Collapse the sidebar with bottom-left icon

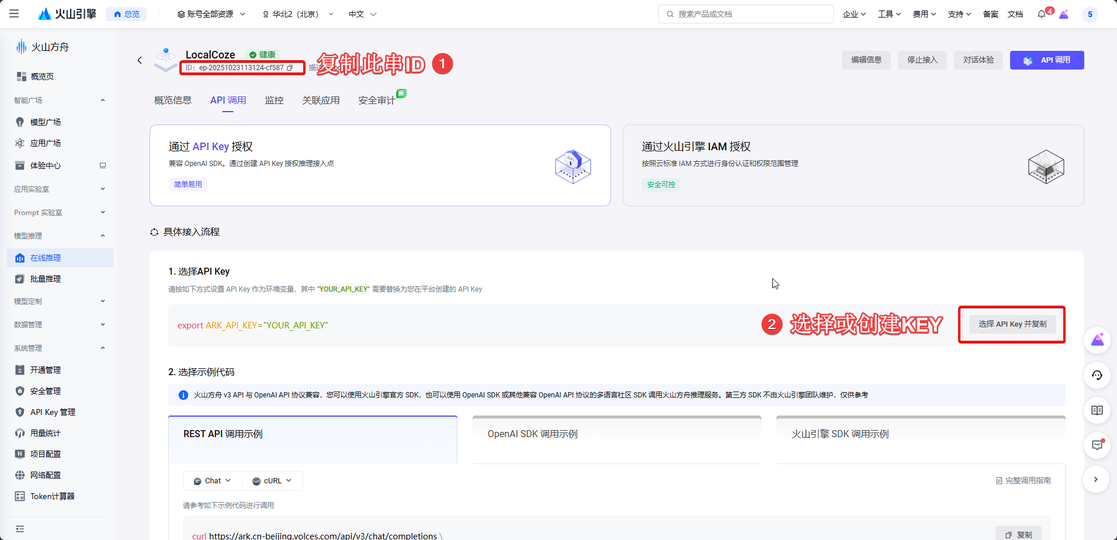[x=20, y=529]
